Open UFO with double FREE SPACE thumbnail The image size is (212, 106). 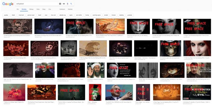(x=197, y=26)
